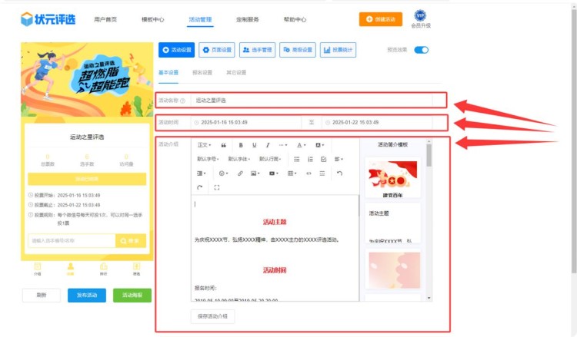Expand the 默认字号 font size dropdown
577x337 pixels.
click(208, 159)
